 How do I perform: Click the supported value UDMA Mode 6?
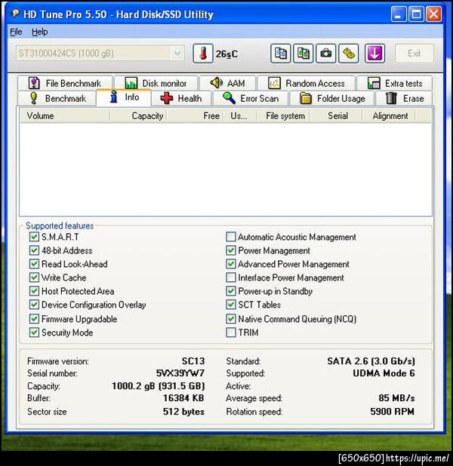pos(384,373)
